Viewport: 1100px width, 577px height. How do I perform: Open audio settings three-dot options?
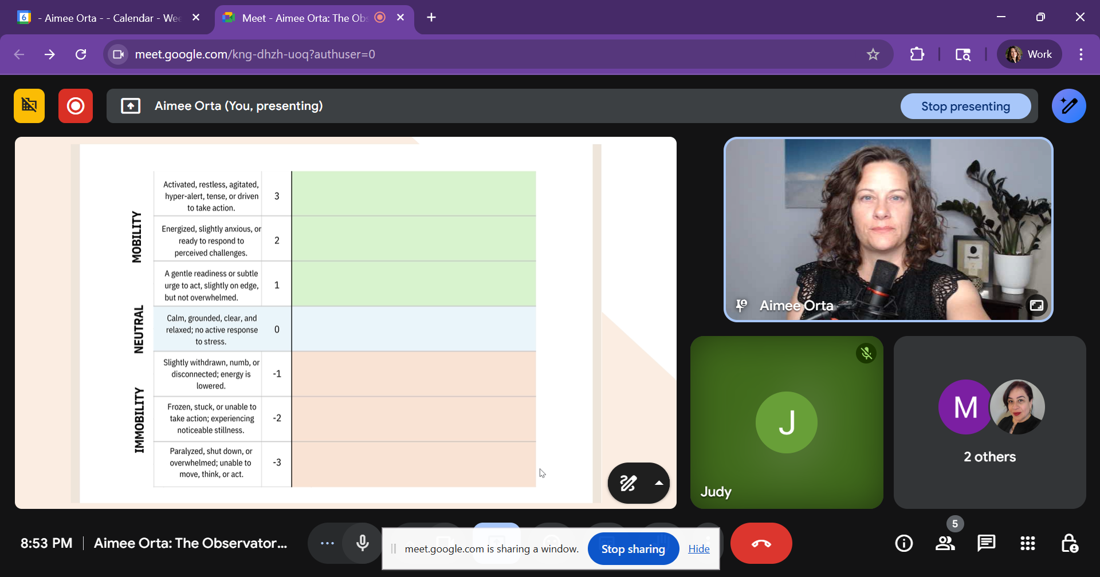pos(327,543)
